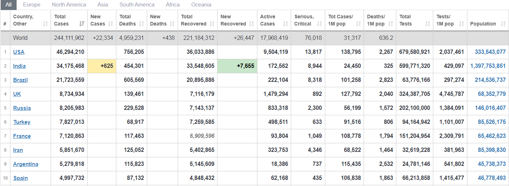Show the Oceania tab data
Viewport: 509px width, 186px height.
click(x=201, y=5)
